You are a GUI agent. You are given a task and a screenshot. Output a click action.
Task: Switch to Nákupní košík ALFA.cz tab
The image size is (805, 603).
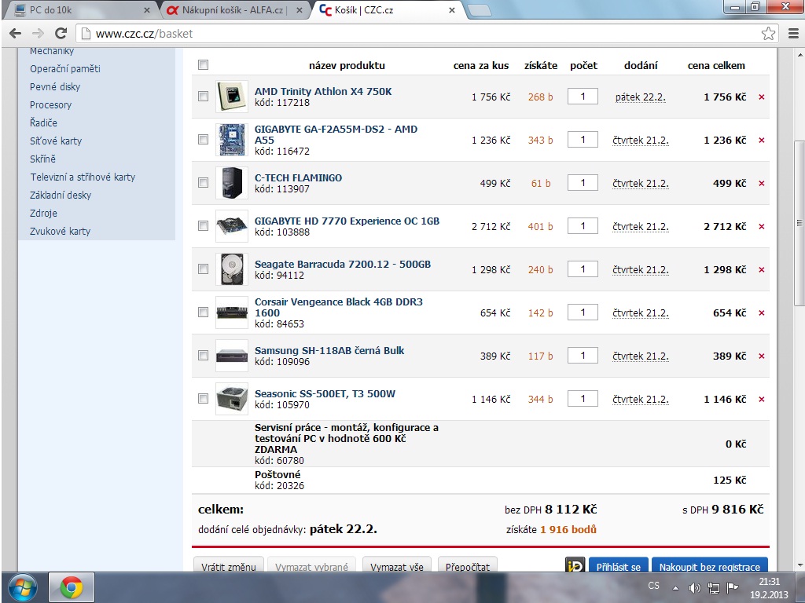click(233, 9)
